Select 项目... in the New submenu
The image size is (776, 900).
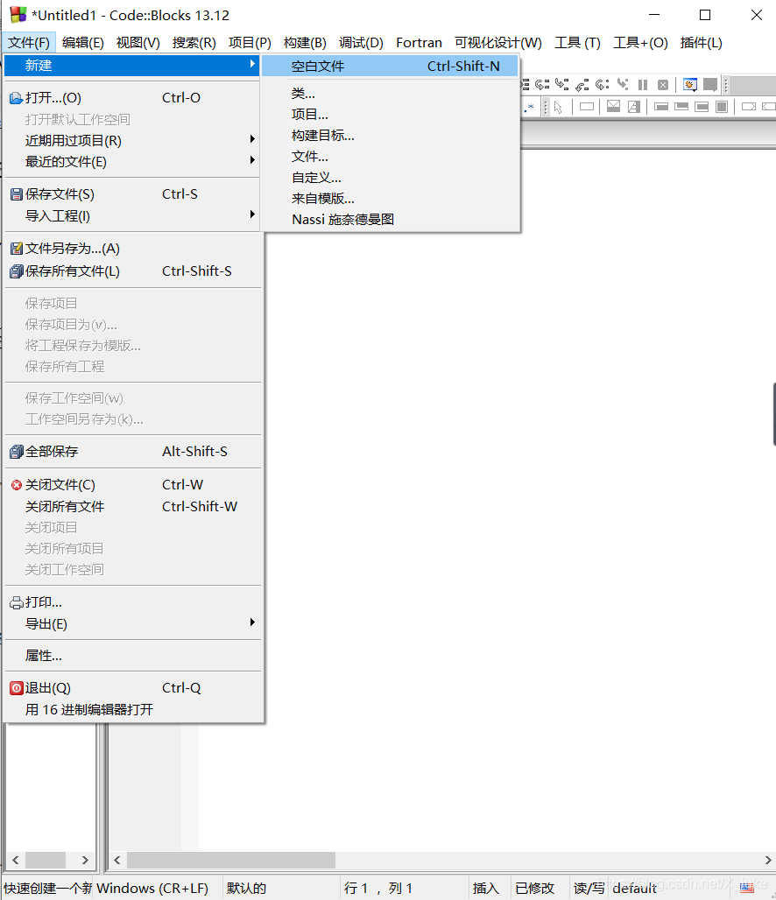click(x=390, y=114)
